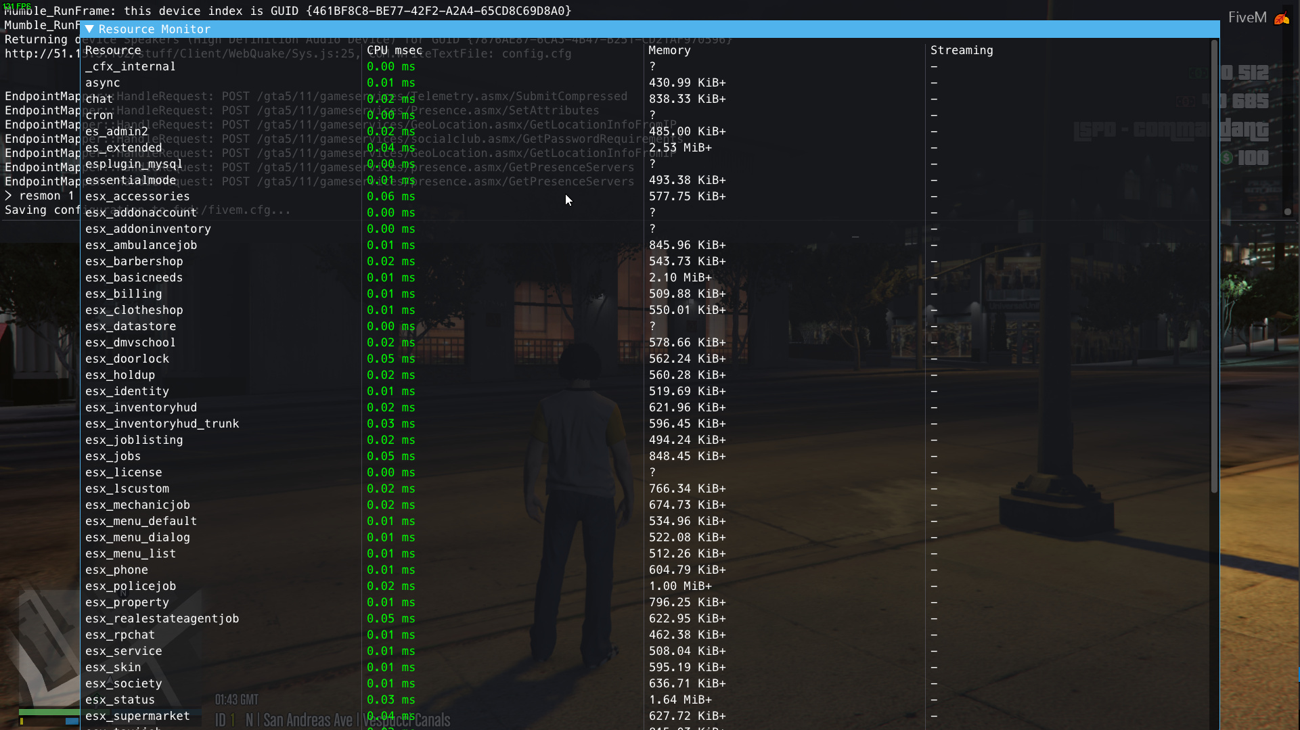Viewport: 1300px width, 730px height.
Task: Click the 848.45 KiB+ memory value
Action: coord(688,456)
